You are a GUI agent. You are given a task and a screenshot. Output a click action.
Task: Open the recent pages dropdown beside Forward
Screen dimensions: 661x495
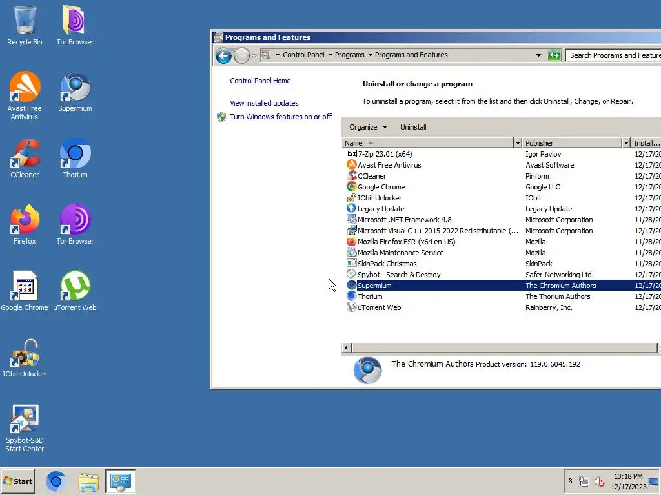click(x=254, y=55)
